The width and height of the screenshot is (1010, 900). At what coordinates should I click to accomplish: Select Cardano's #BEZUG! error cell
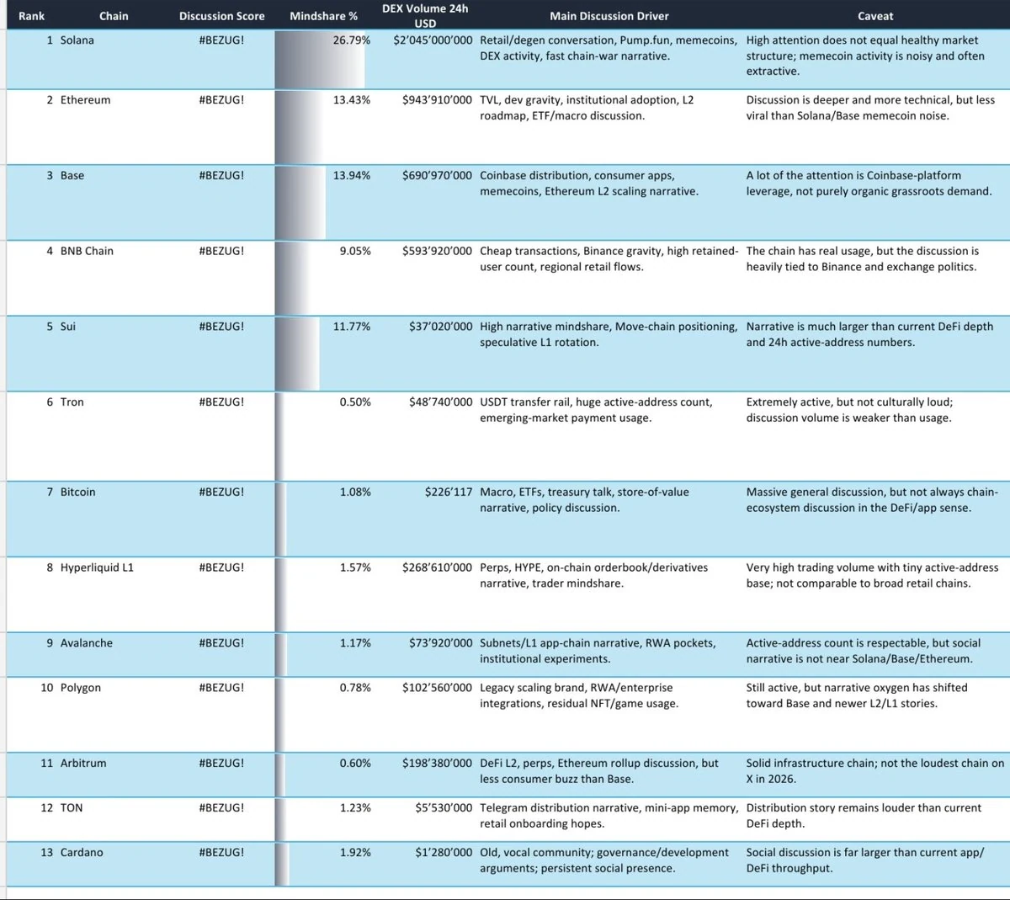(x=221, y=853)
